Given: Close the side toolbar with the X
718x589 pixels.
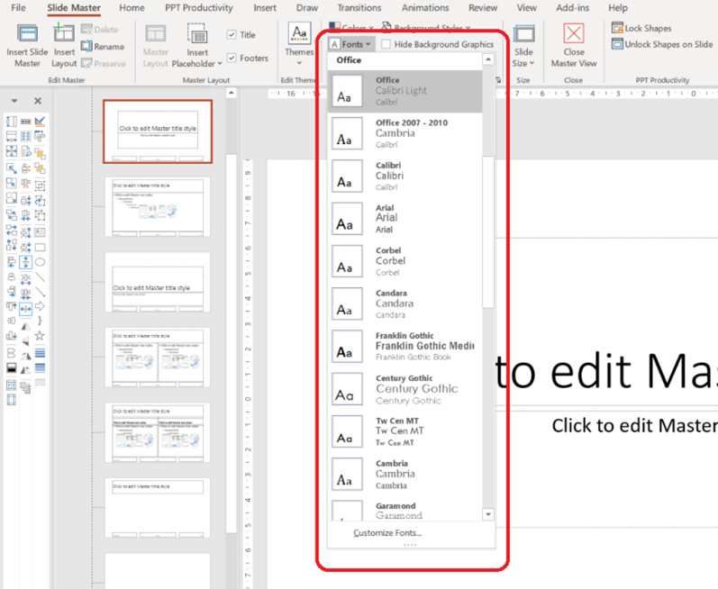Looking at the screenshot, I should 38,101.
